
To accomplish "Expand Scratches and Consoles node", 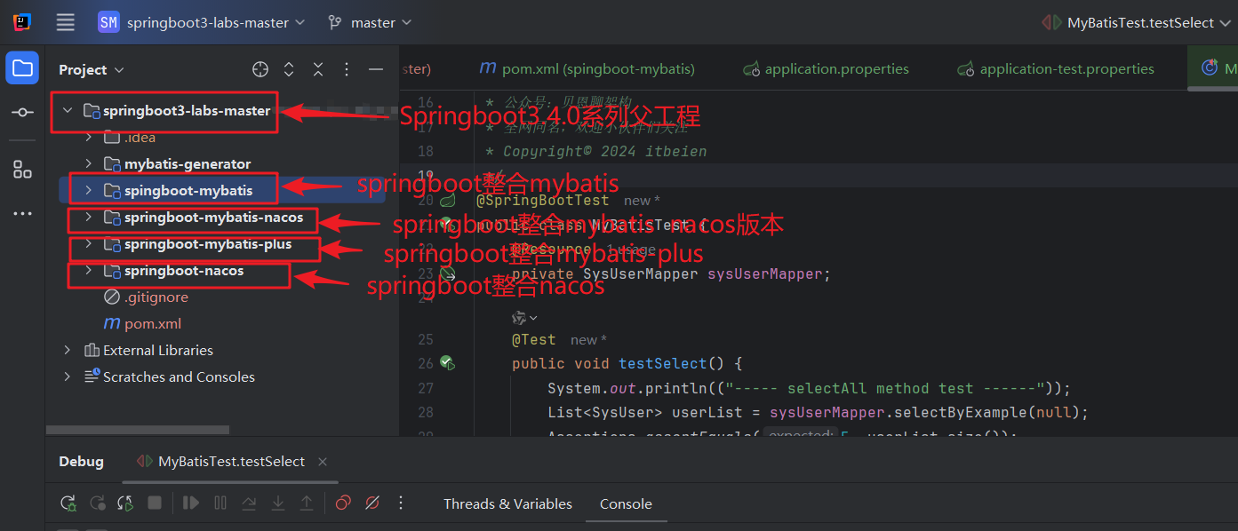I will (x=68, y=376).
